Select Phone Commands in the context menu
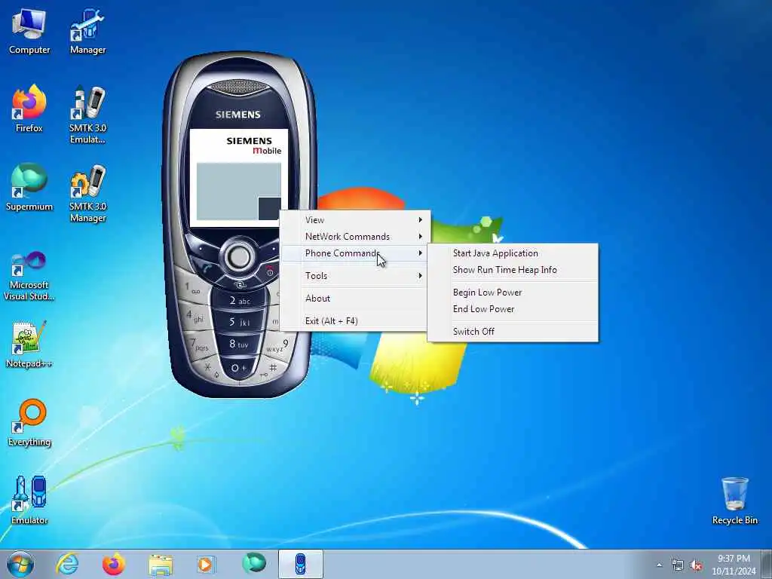 (354, 253)
